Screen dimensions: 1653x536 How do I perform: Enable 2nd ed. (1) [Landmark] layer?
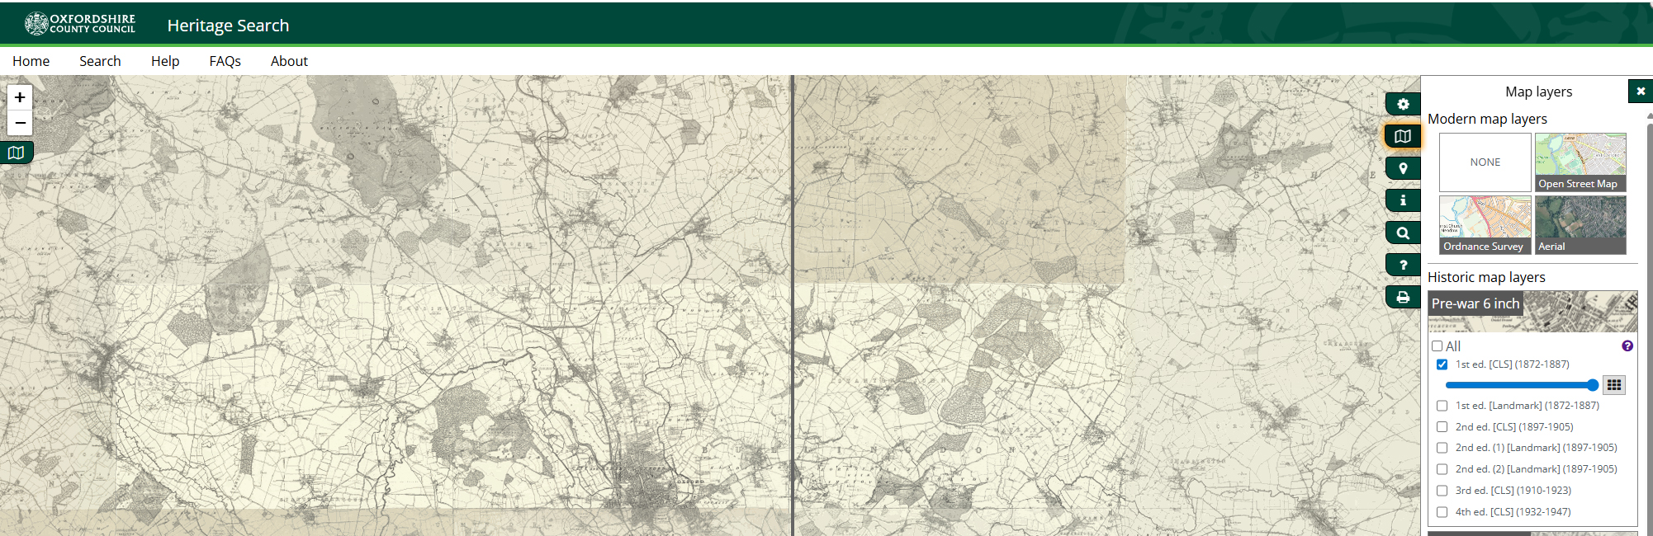coord(1442,448)
